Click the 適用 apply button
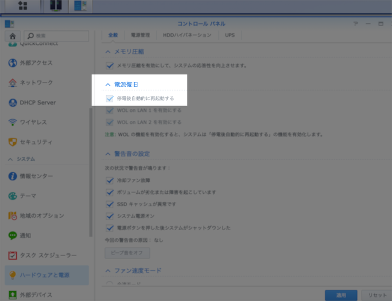 pos(341,295)
